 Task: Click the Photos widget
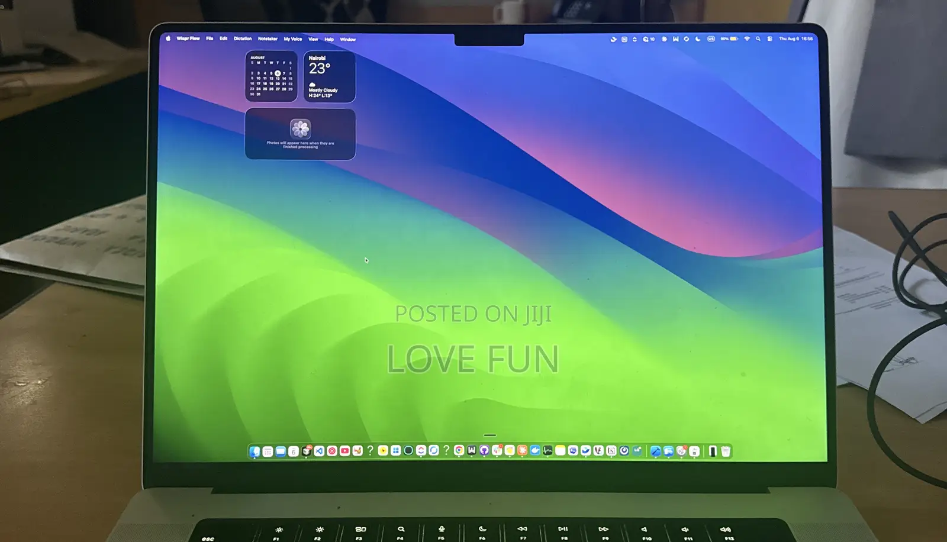tap(300, 134)
